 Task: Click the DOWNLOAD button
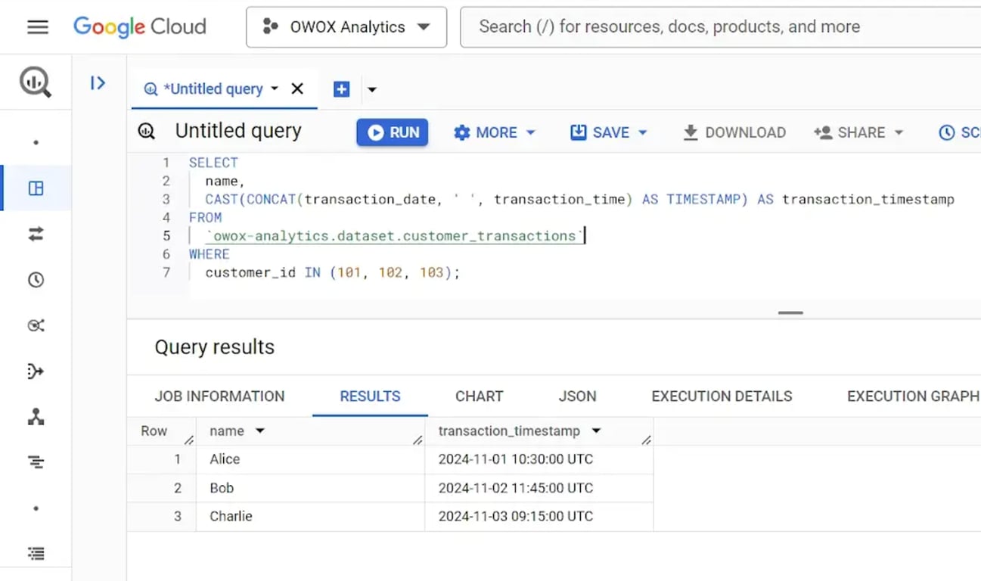tap(734, 132)
